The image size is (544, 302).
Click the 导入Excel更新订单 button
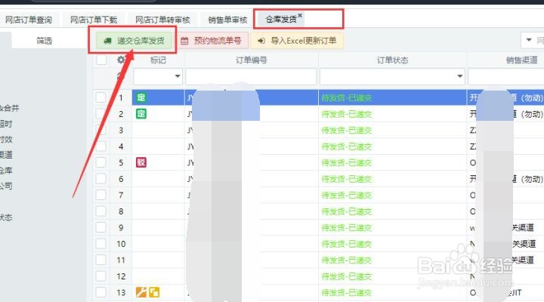(x=297, y=41)
